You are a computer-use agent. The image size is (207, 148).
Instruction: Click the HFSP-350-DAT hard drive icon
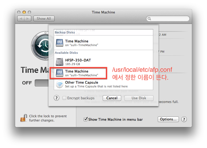point(60,62)
